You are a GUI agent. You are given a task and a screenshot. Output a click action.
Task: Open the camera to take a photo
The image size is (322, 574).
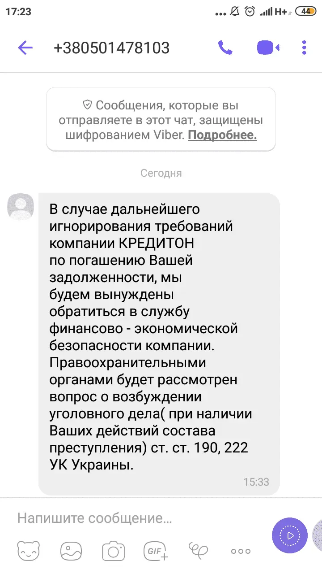click(113, 550)
